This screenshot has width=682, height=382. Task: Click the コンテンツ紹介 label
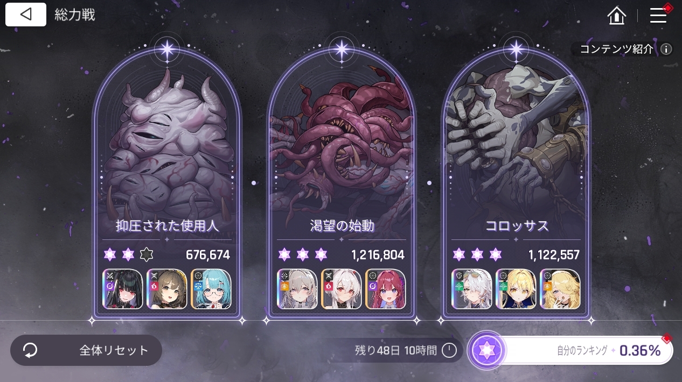coord(617,49)
